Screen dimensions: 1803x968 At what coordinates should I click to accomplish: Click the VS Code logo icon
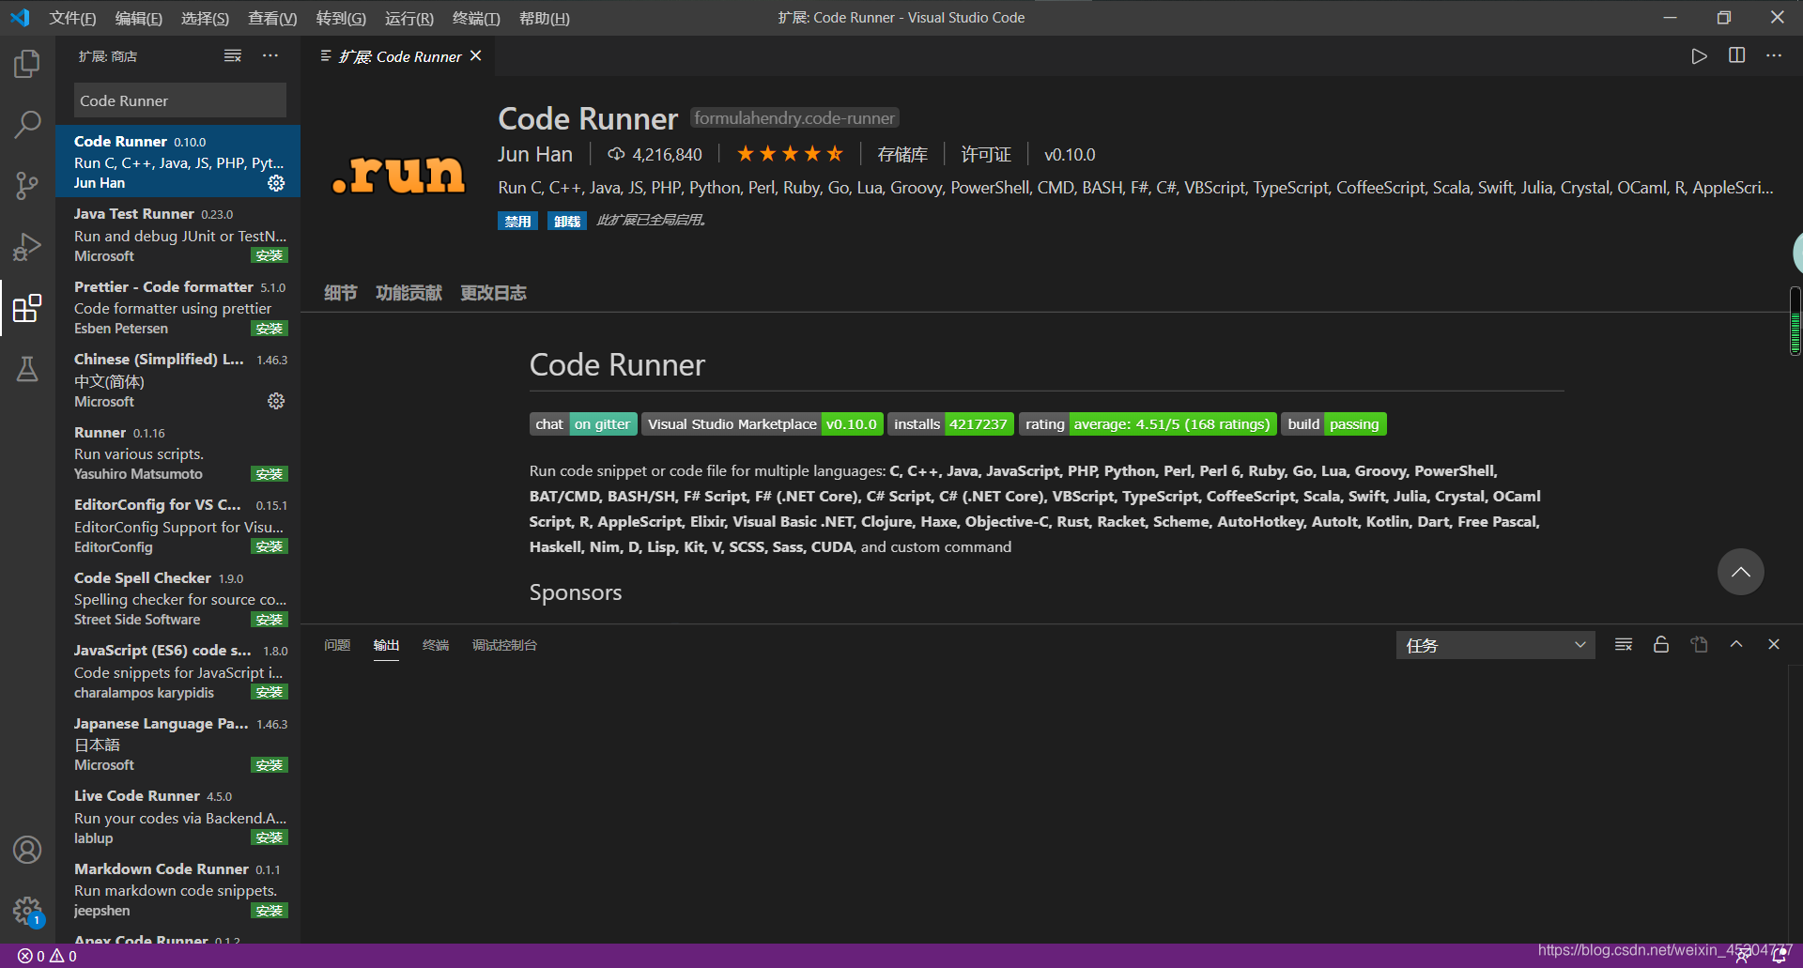click(x=20, y=18)
